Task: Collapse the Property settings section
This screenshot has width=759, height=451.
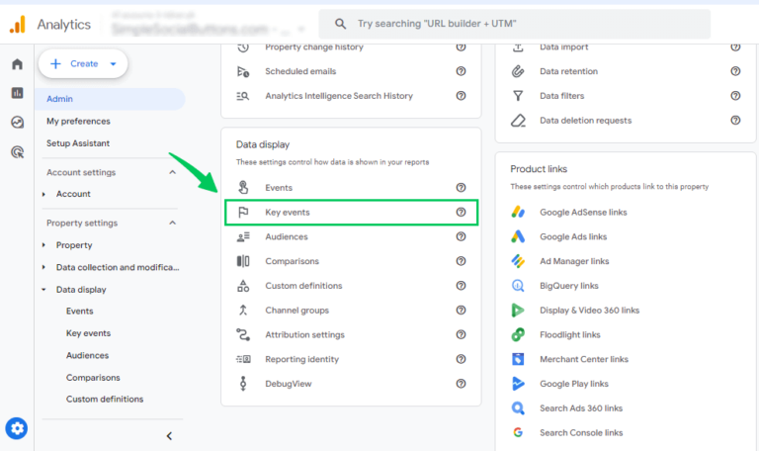Action: point(173,224)
